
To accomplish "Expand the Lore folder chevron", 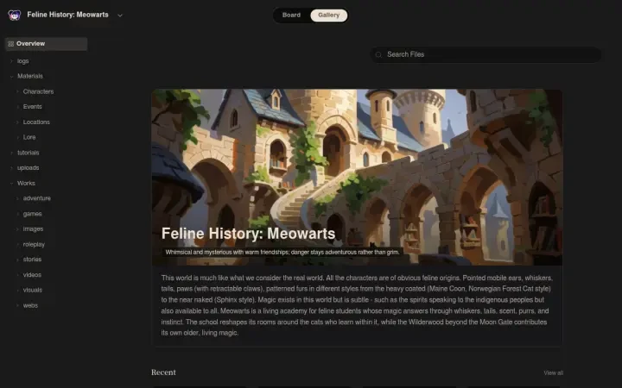I will tap(17, 137).
